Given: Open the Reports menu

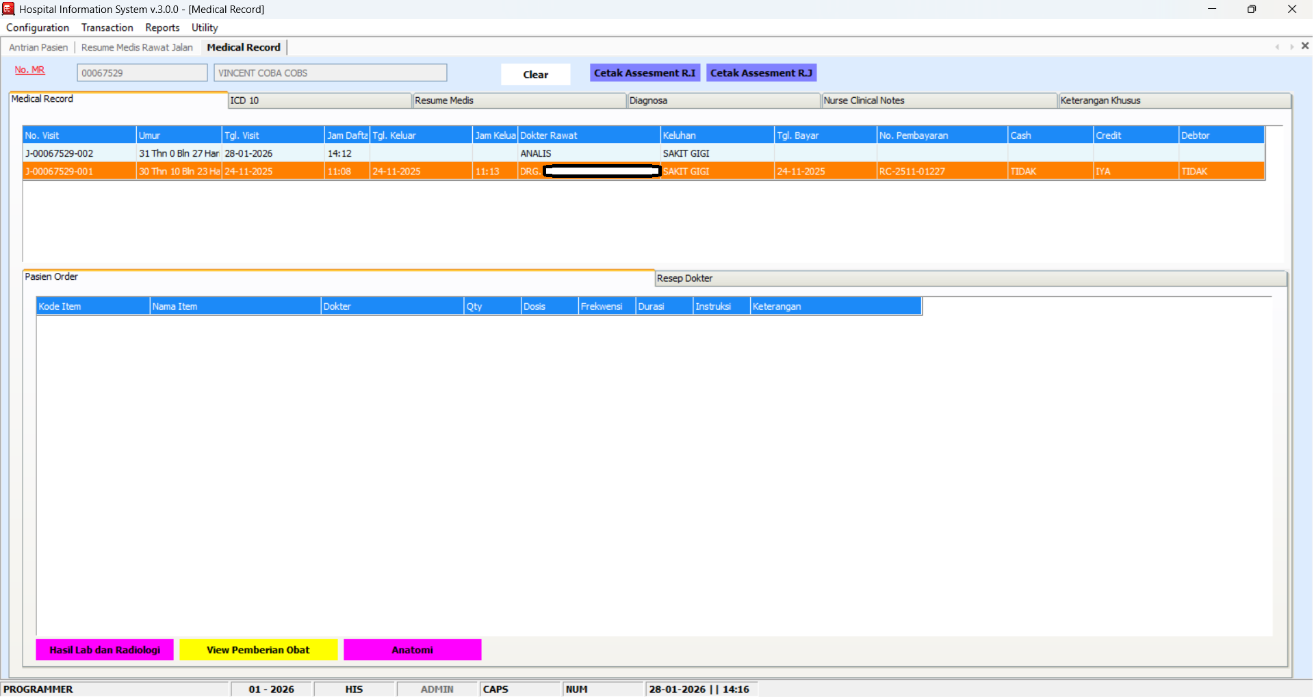Looking at the screenshot, I should 162,27.
